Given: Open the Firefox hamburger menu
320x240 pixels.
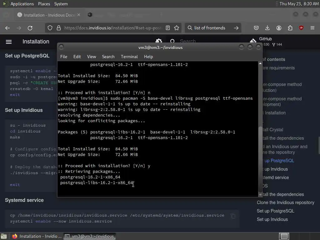Looking at the screenshot, I should pyautogui.click(x=312, y=28).
